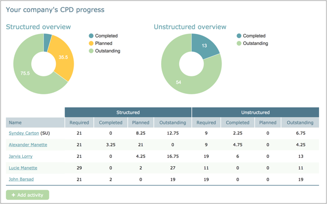Open John Barsad's profile link
This screenshot has height=204, width=327.
tap(21, 179)
